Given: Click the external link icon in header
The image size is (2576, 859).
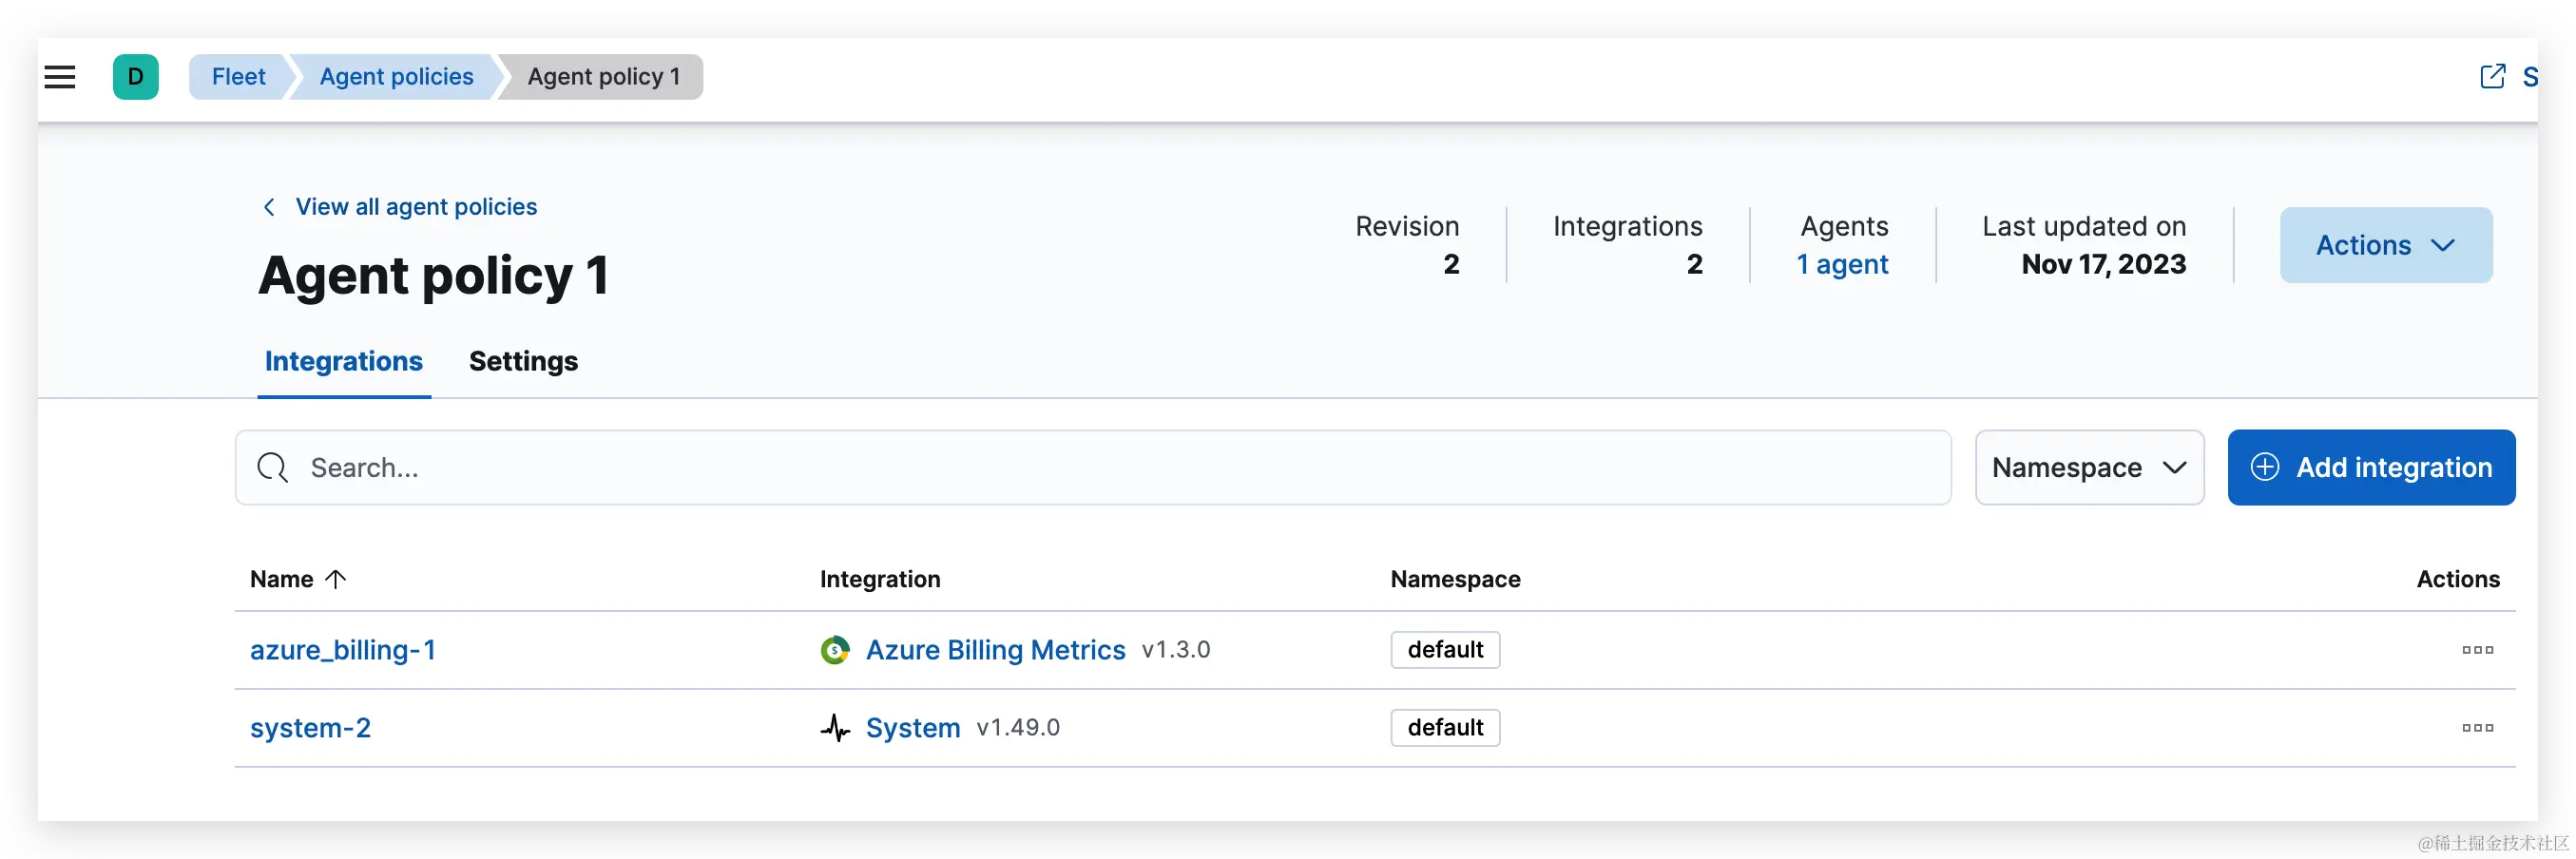Looking at the screenshot, I should 2492,77.
